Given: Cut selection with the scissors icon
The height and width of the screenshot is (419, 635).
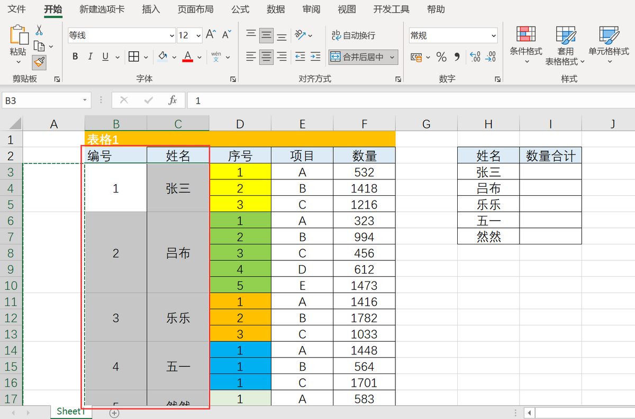Looking at the screenshot, I should [39, 30].
